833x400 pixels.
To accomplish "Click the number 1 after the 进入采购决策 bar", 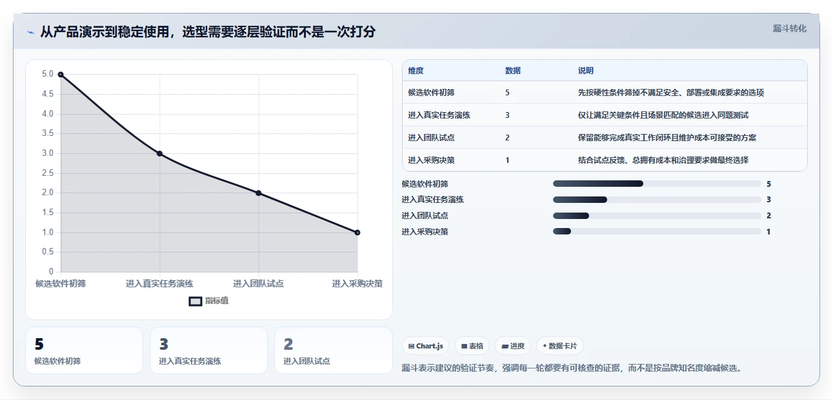I will 768,231.
